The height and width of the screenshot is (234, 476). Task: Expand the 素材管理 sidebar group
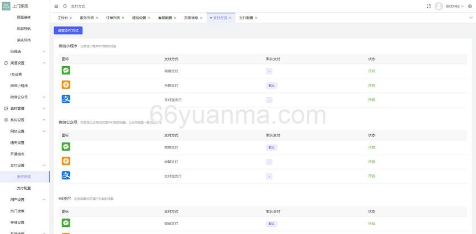(x=44, y=109)
